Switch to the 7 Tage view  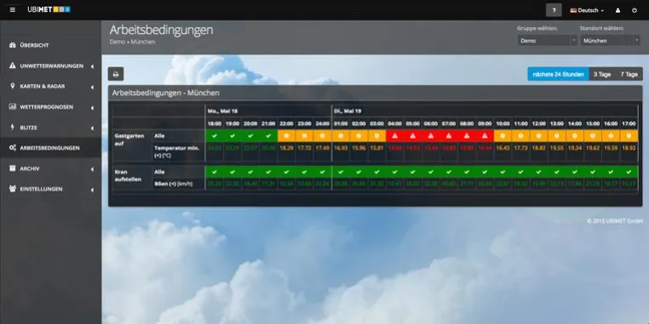coord(629,74)
